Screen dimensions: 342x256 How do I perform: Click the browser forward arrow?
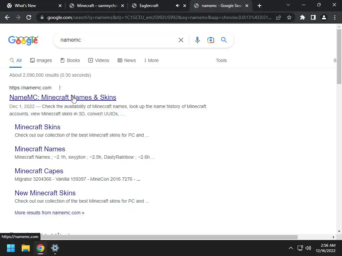[x=18, y=17]
